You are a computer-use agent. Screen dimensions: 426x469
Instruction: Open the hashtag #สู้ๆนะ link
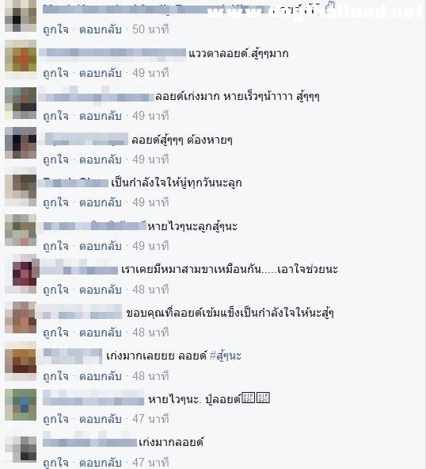point(226,356)
